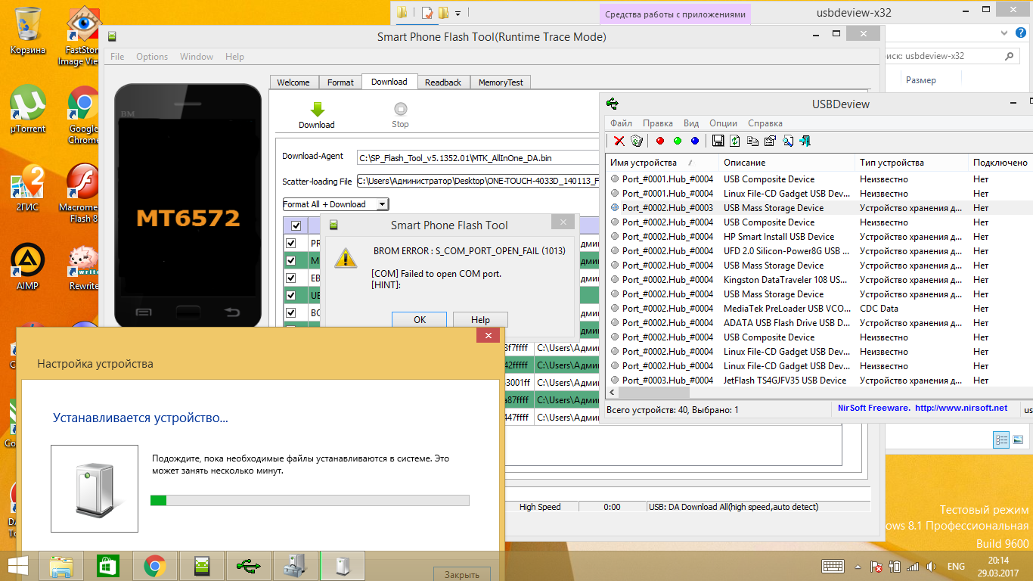Image resolution: width=1033 pixels, height=581 pixels.
Task: Open Google Chrome from the taskbar
Action: point(155,566)
